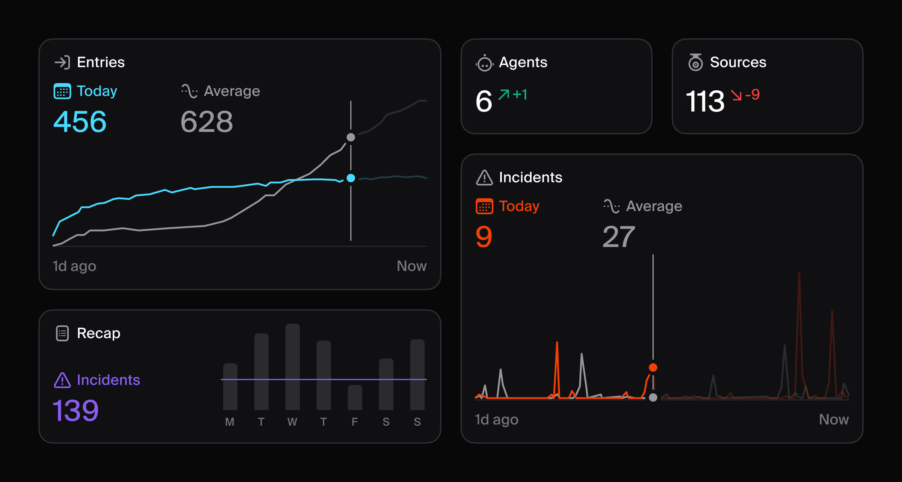Image resolution: width=902 pixels, height=482 pixels.
Task: Click the purple Incidents label in Recap
Action: (x=108, y=380)
